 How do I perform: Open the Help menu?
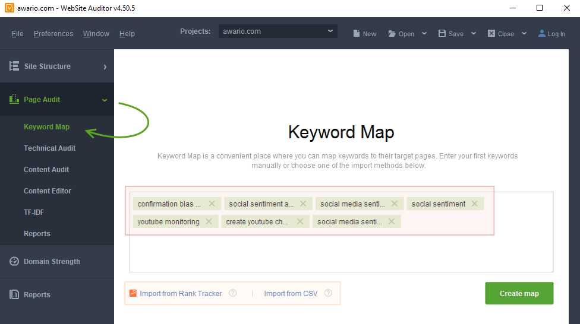[x=127, y=34]
